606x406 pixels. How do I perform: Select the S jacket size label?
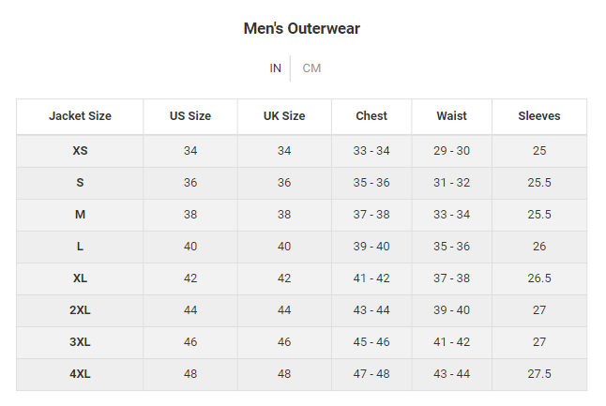point(80,183)
